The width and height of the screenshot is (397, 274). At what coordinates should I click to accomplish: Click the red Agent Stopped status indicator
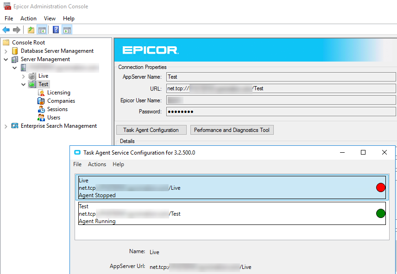point(380,187)
